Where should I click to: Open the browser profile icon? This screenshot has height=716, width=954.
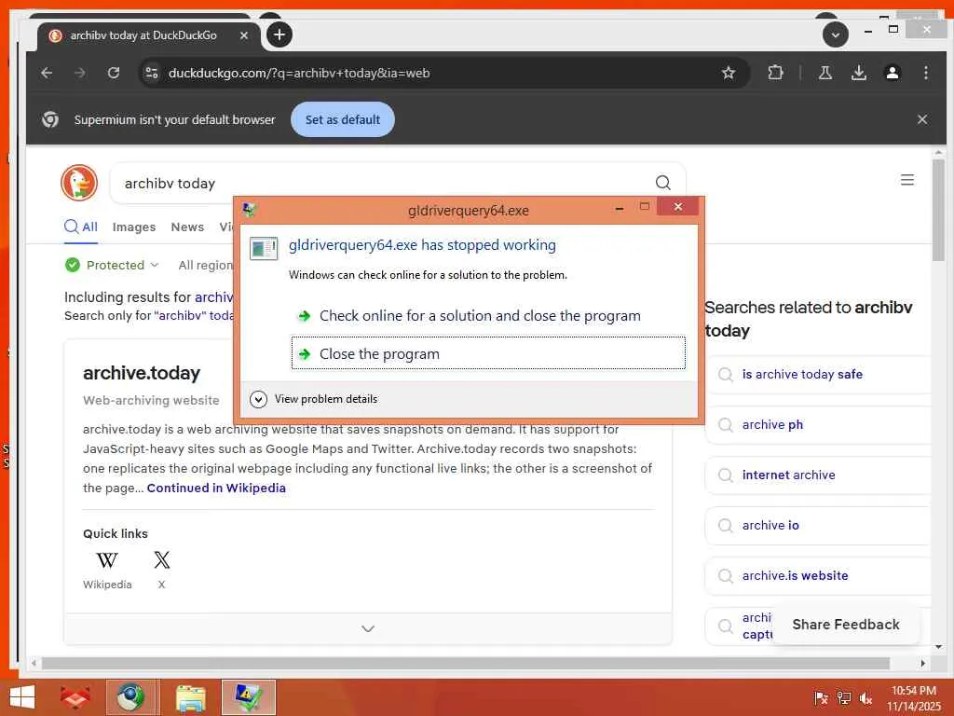pyautogui.click(x=892, y=73)
